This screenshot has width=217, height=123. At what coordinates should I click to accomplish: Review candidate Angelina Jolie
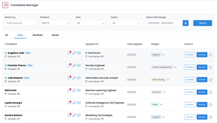pos(202,55)
